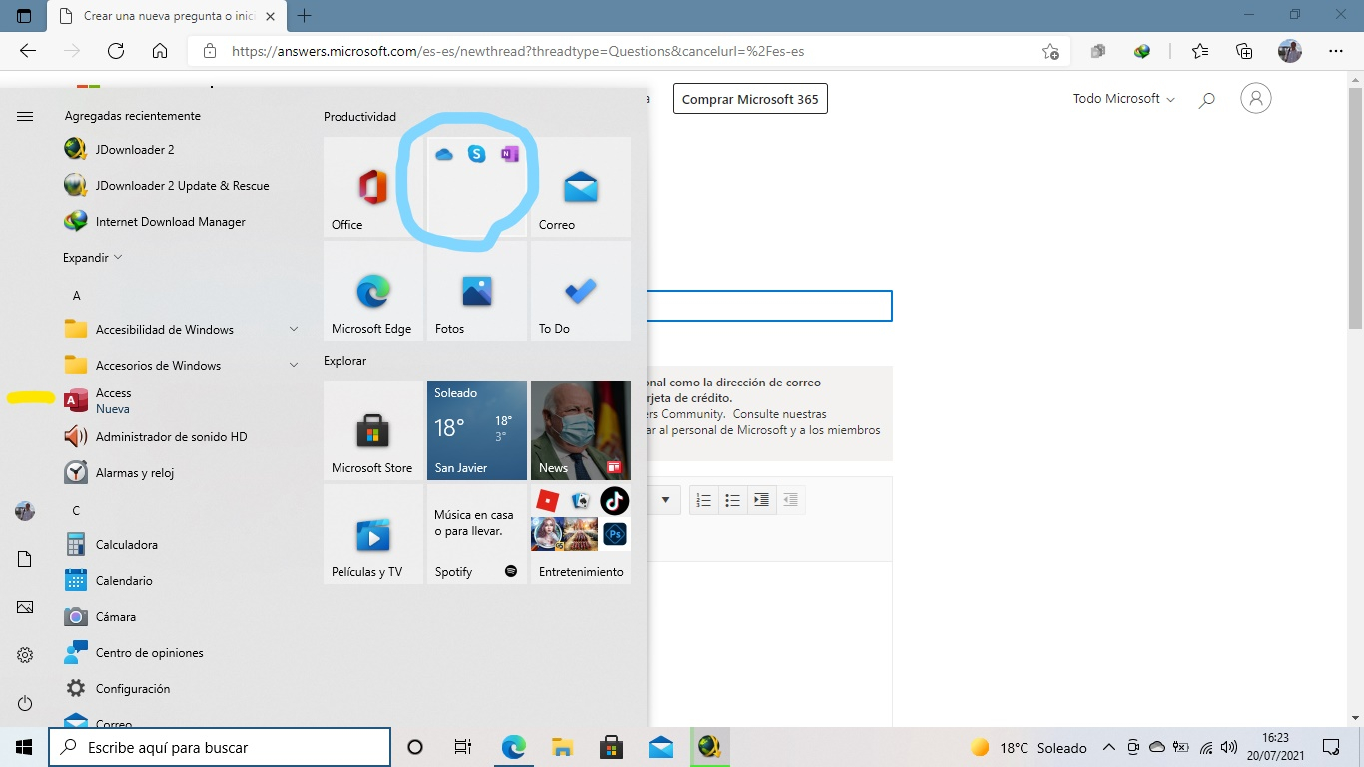Launch the Cámara app
1364x767 pixels.
[181, 616]
